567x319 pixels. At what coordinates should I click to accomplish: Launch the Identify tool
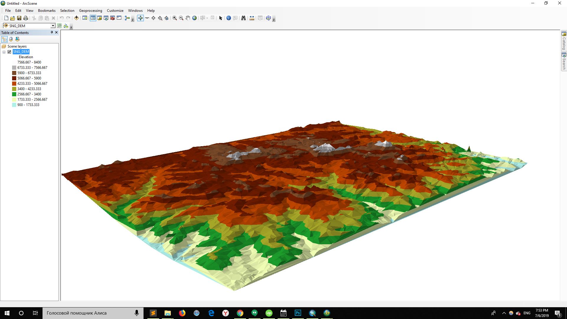[x=228, y=18]
